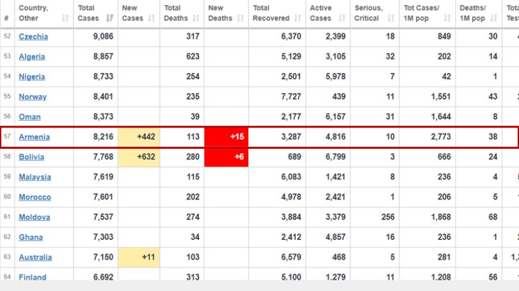
Task: Select Bolivia's 6,799 active cases value
Action: (335, 157)
